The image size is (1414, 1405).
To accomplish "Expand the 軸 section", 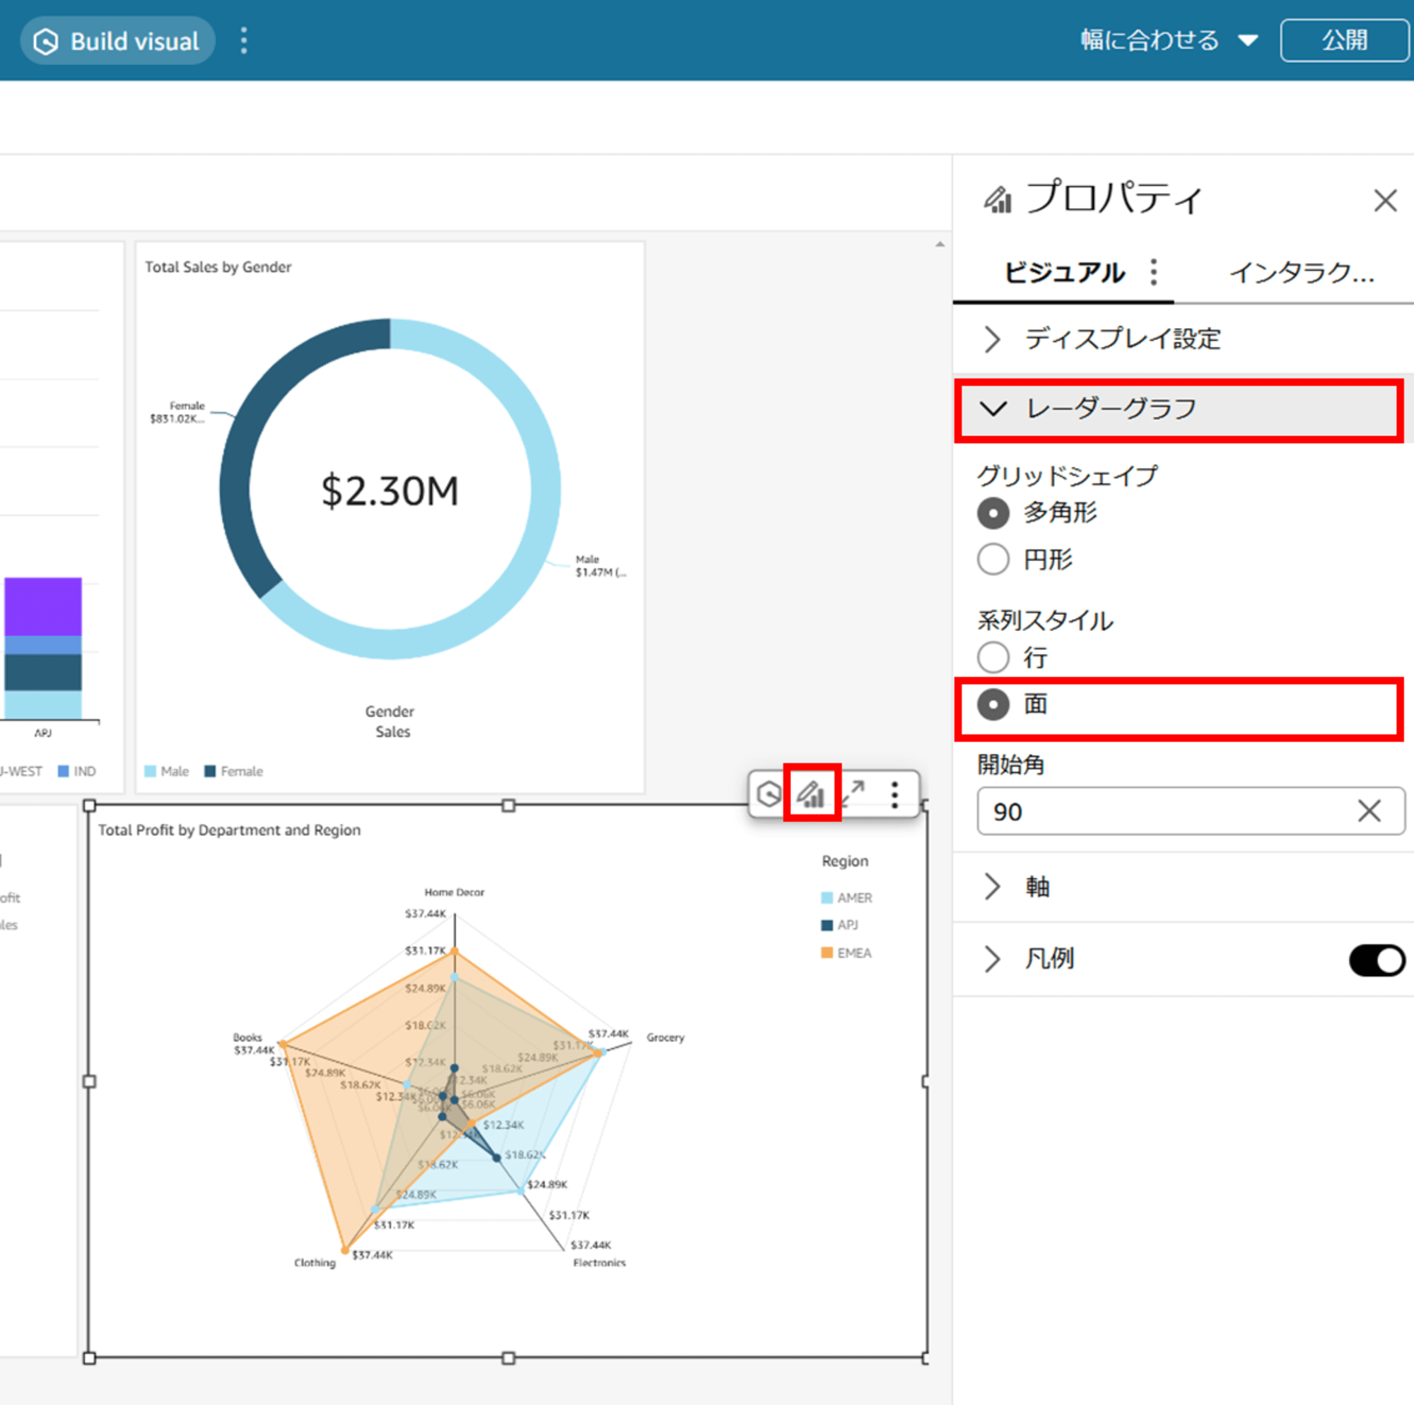I will [1182, 887].
